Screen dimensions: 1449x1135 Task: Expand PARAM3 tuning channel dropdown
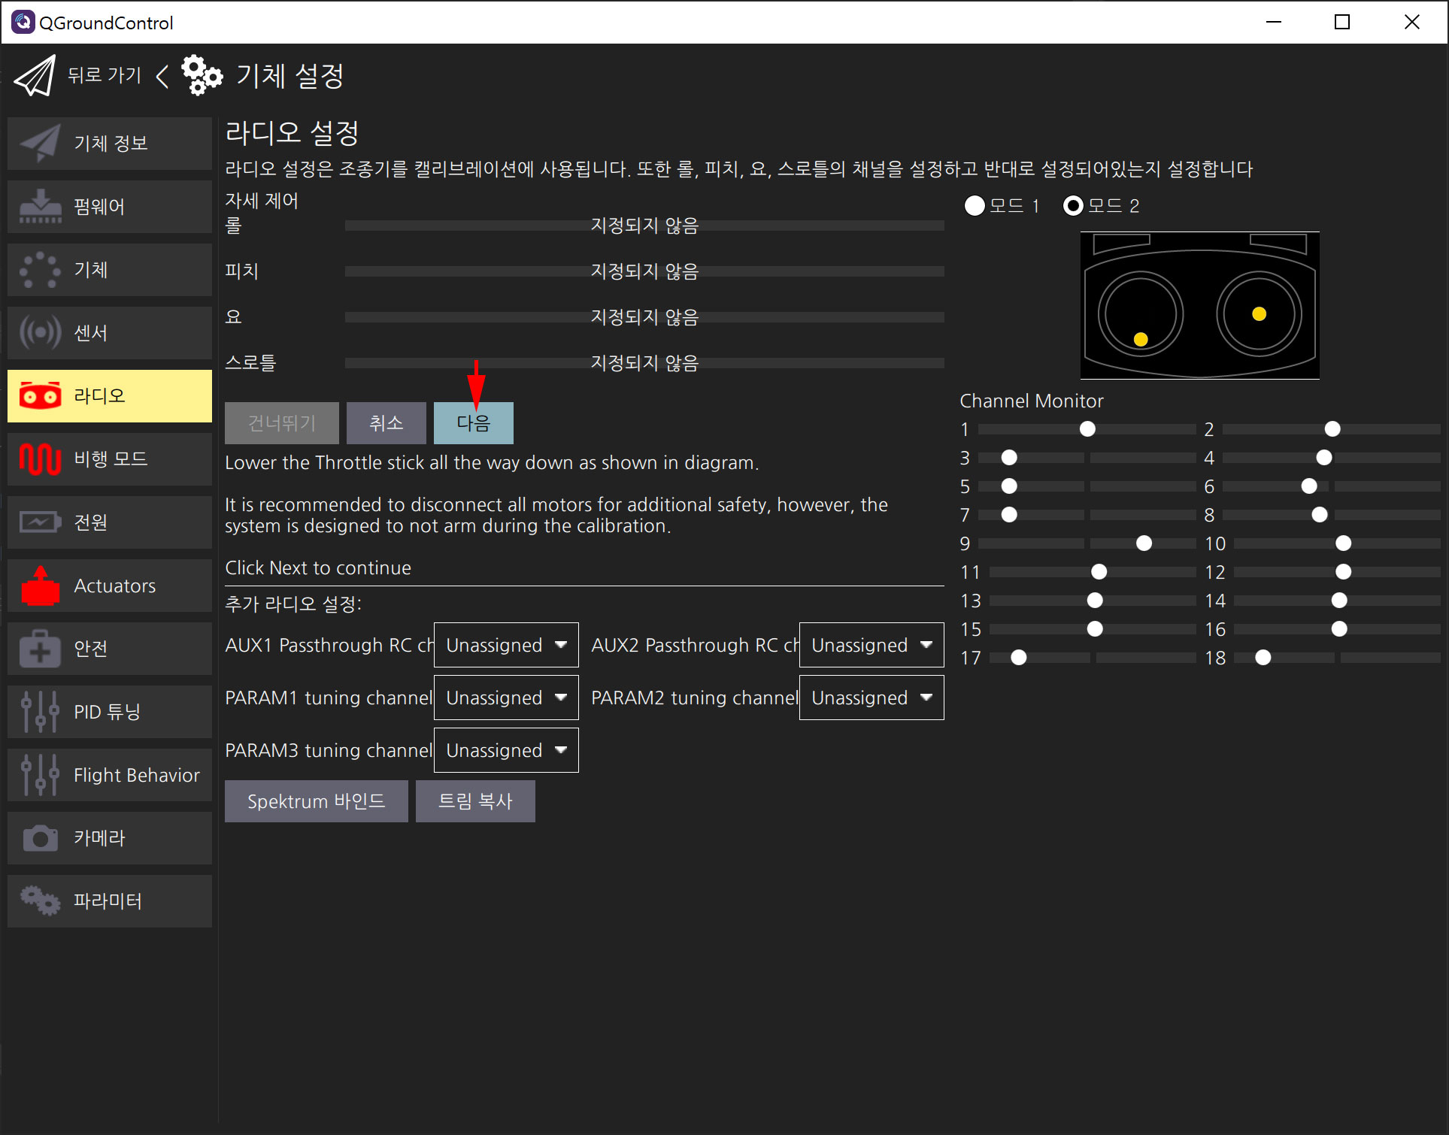coord(505,750)
